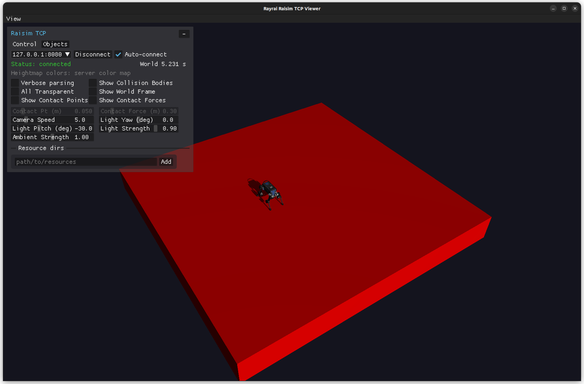
Task: Enable Show Contact Forces
Action: [93, 100]
